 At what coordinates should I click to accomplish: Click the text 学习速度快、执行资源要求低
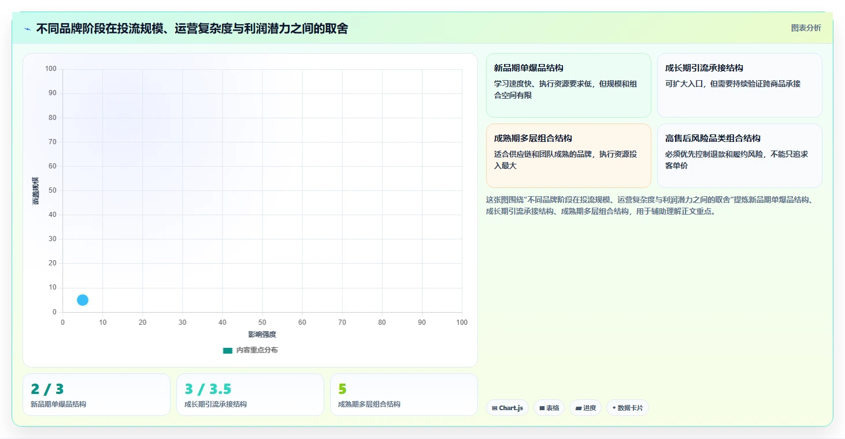(544, 84)
